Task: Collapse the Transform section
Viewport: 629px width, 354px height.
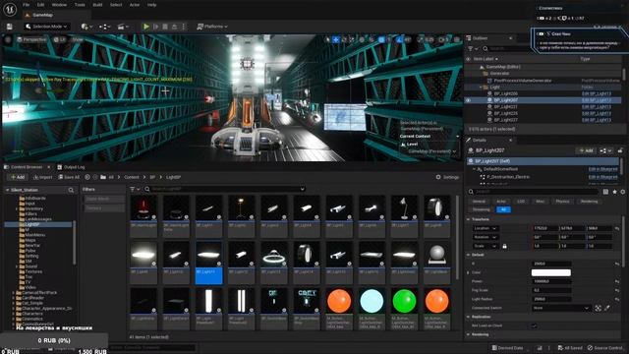Action: click(469, 219)
